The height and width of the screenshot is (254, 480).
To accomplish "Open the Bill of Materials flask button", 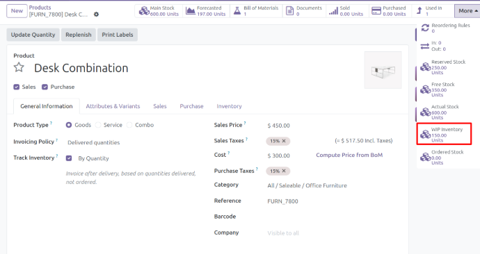I will click(256, 11).
